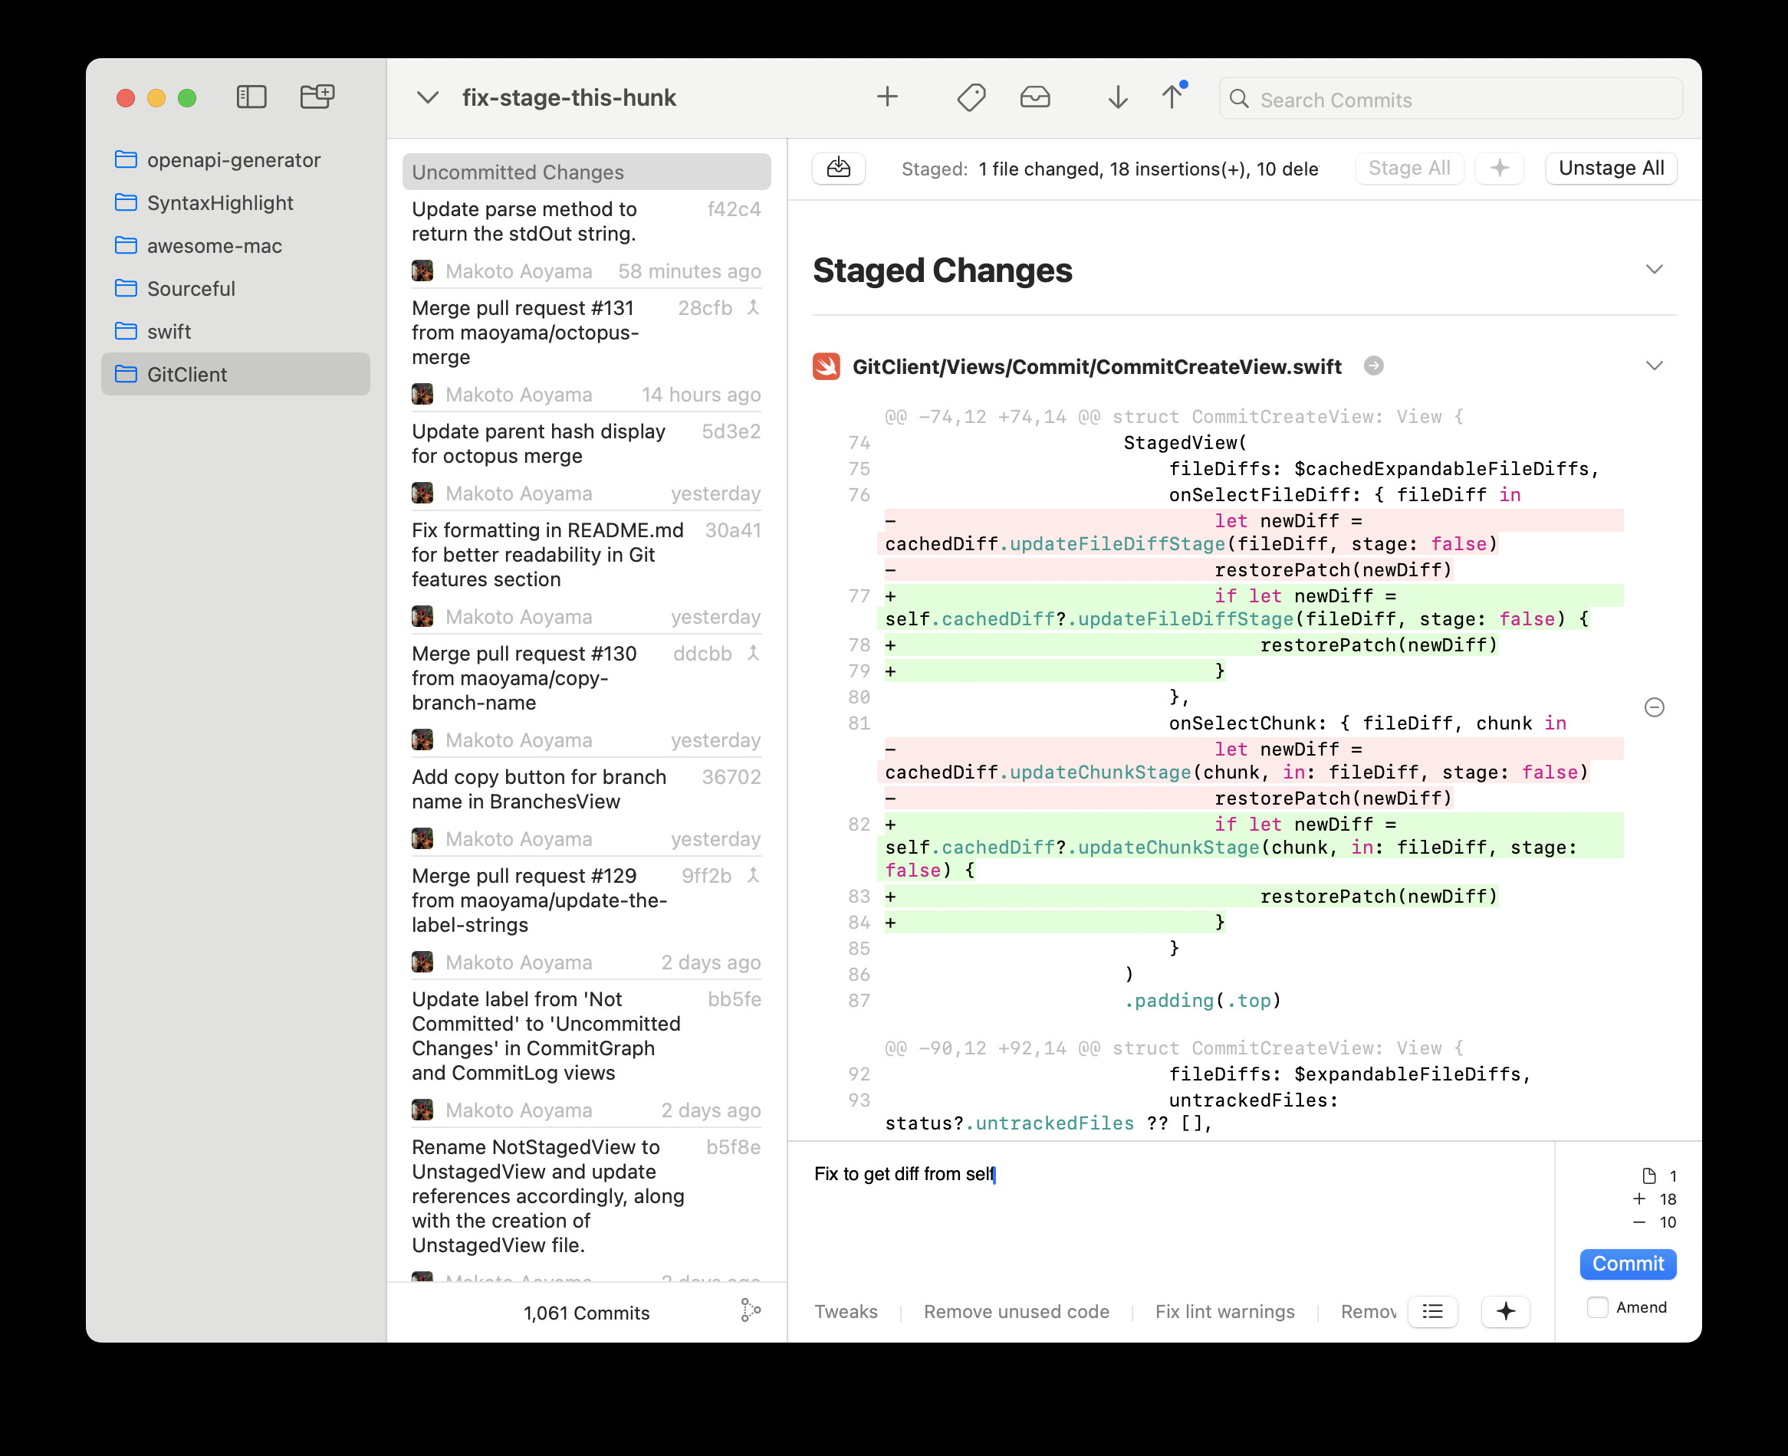Click the blue Commit button
The width and height of the screenshot is (1788, 1456).
[x=1627, y=1264]
